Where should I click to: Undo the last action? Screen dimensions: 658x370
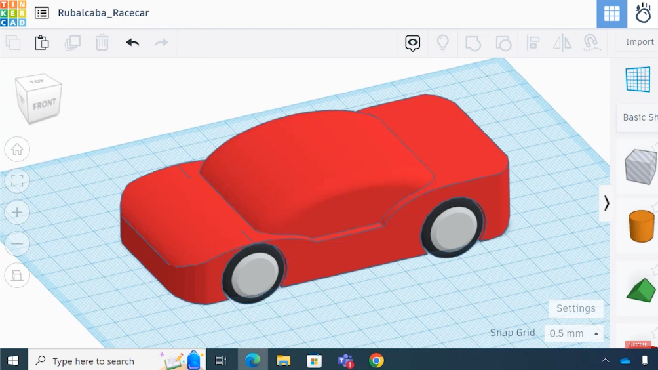(132, 43)
